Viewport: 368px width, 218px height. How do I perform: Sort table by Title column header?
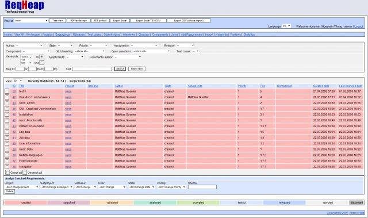[22, 86]
